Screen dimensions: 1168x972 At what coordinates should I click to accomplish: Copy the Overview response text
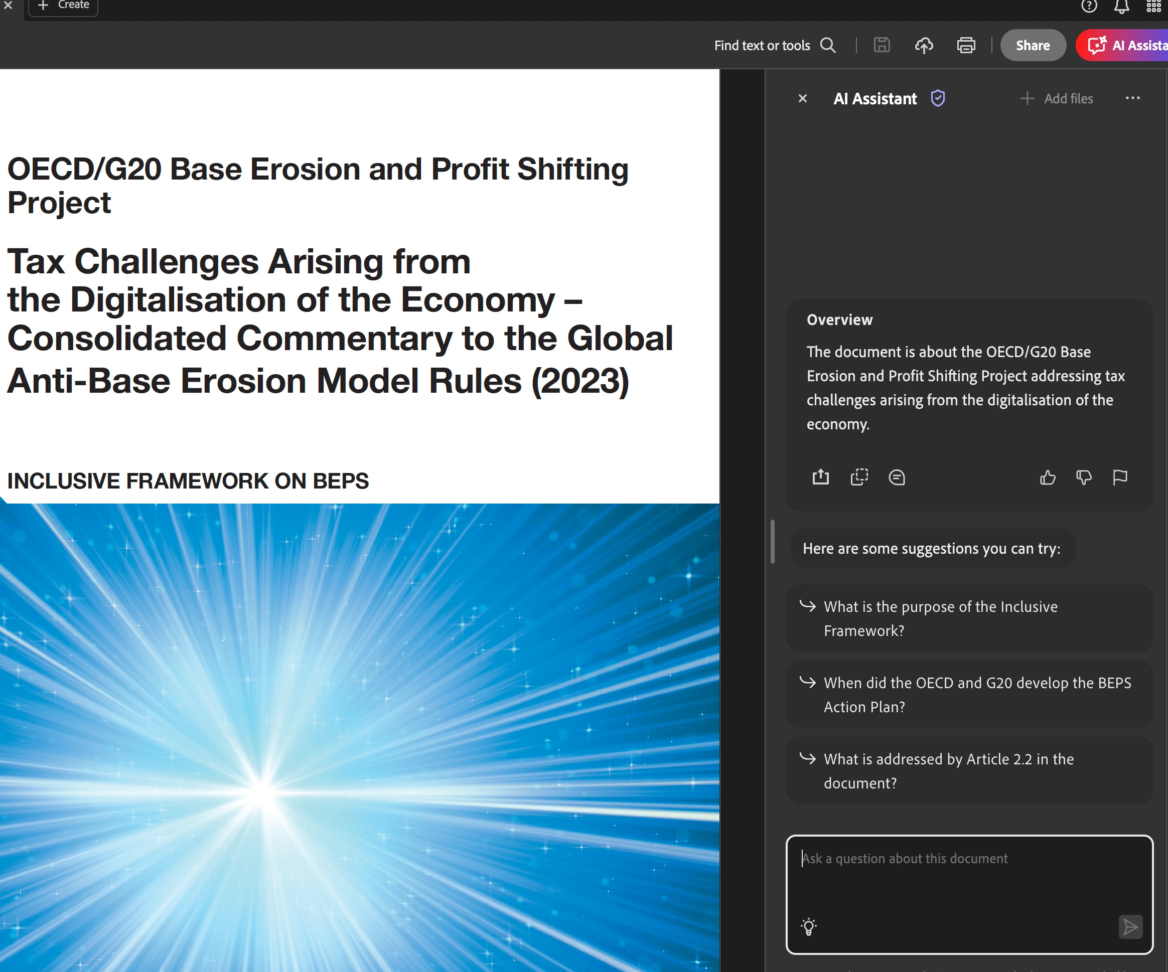(x=859, y=477)
